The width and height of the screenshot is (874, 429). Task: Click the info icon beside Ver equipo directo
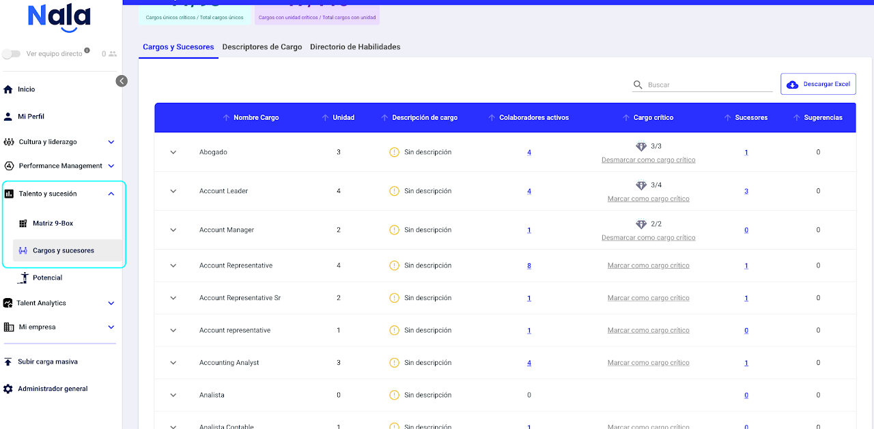87,51
